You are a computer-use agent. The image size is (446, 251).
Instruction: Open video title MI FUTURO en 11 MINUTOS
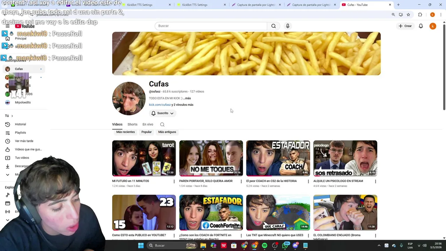tap(130, 181)
